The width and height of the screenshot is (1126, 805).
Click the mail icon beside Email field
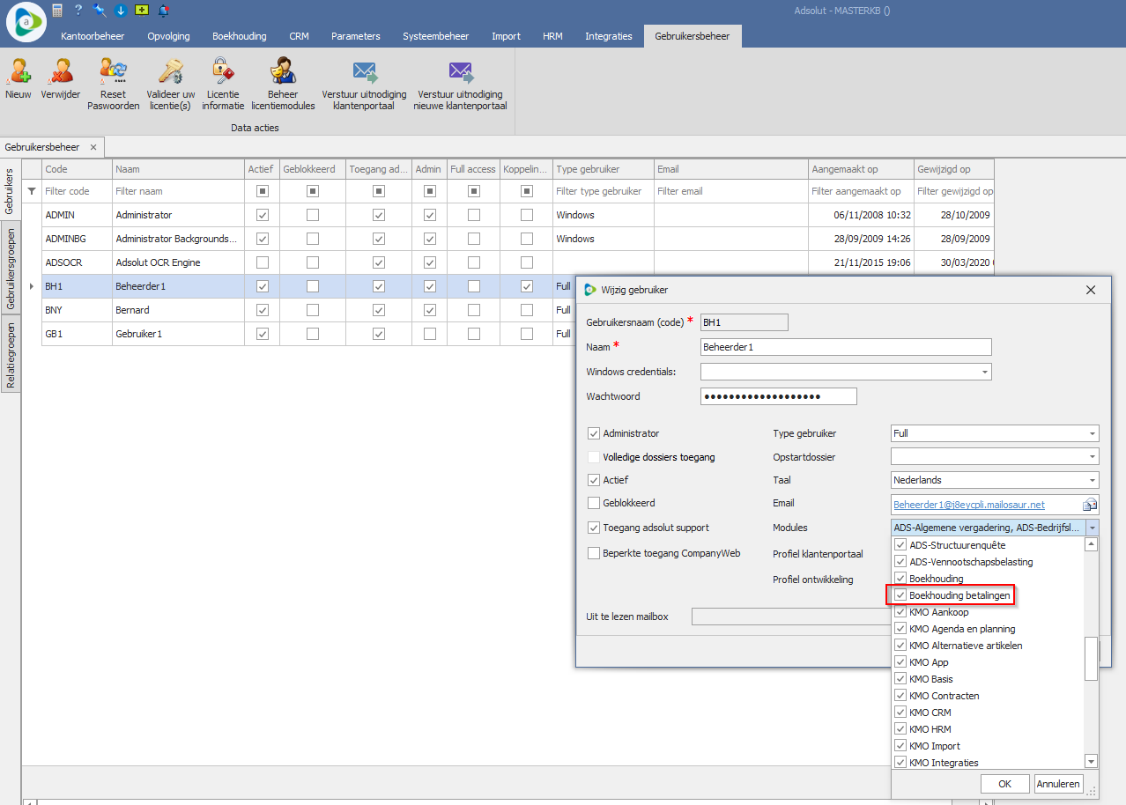pos(1090,505)
